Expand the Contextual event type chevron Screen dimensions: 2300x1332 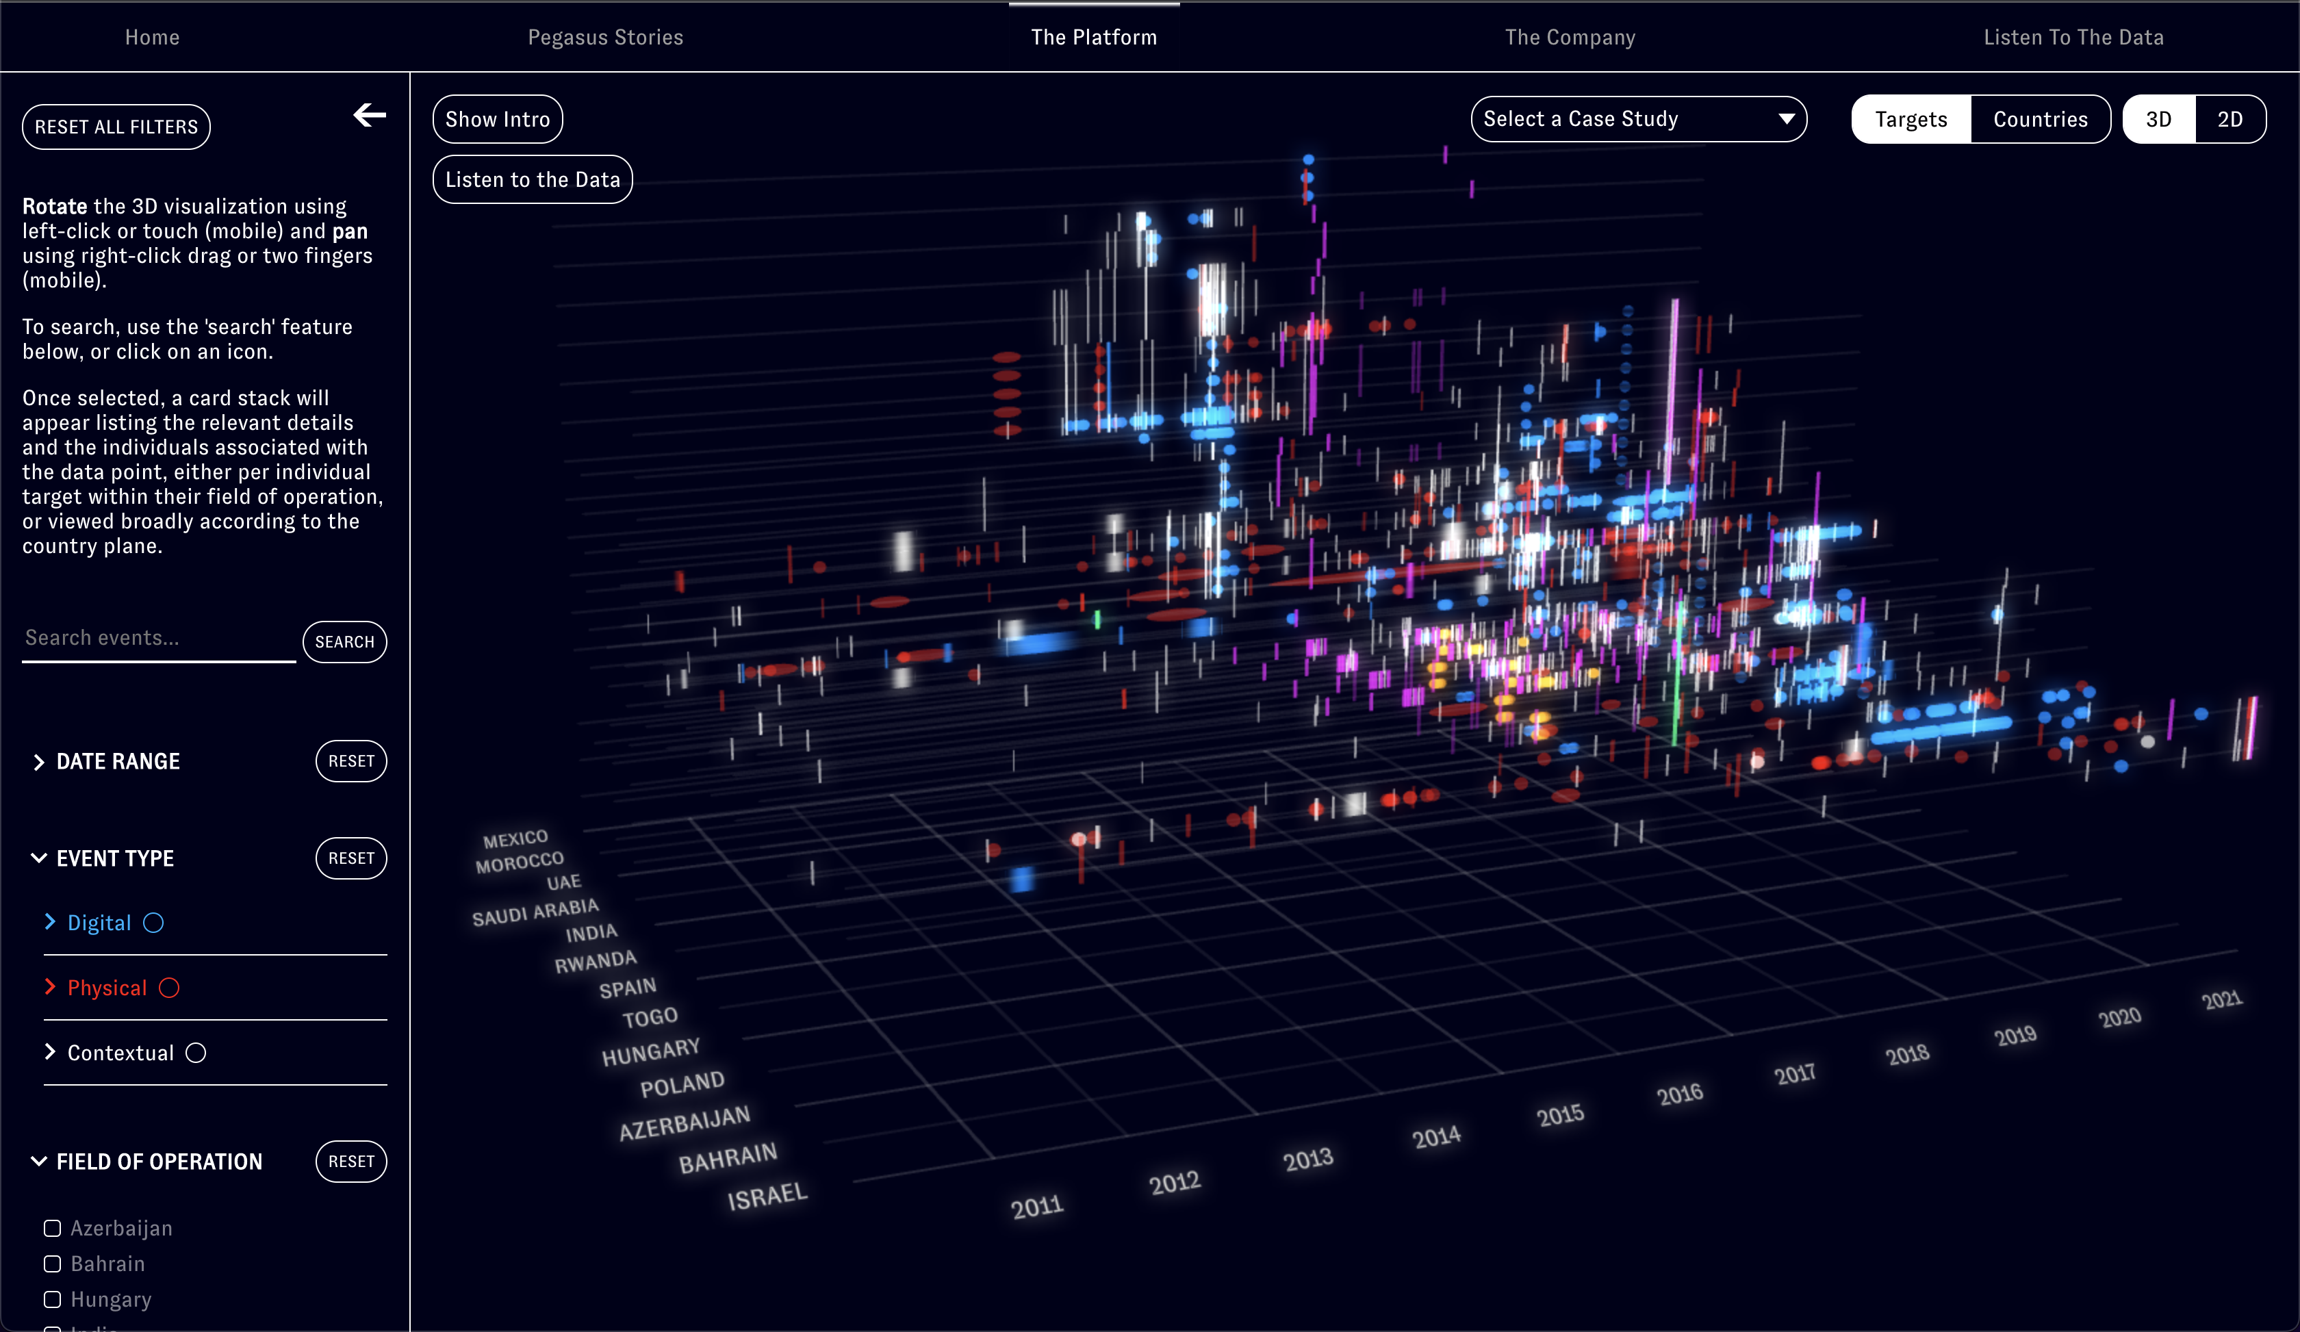[x=50, y=1052]
